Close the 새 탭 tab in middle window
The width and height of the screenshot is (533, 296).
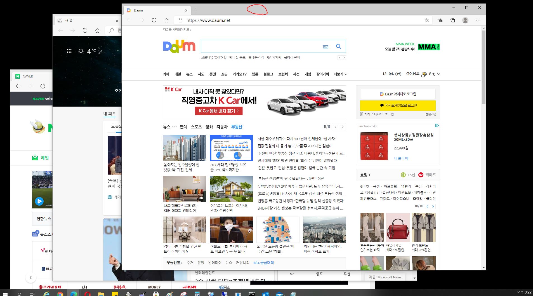pyautogui.click(x=117, y=21)
